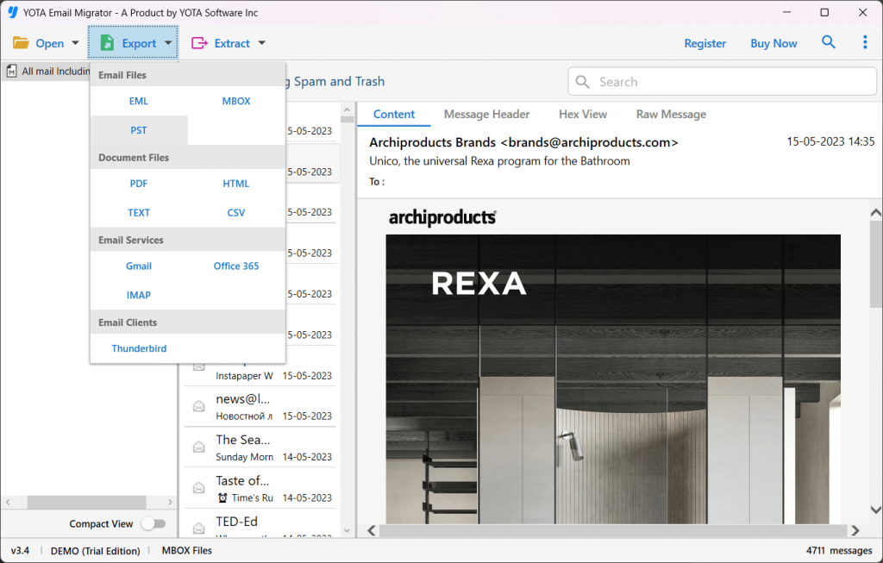This screenshot has height=563, width=883.
Task: Click preview pane scroll up arrow
Action: (876, 213)
